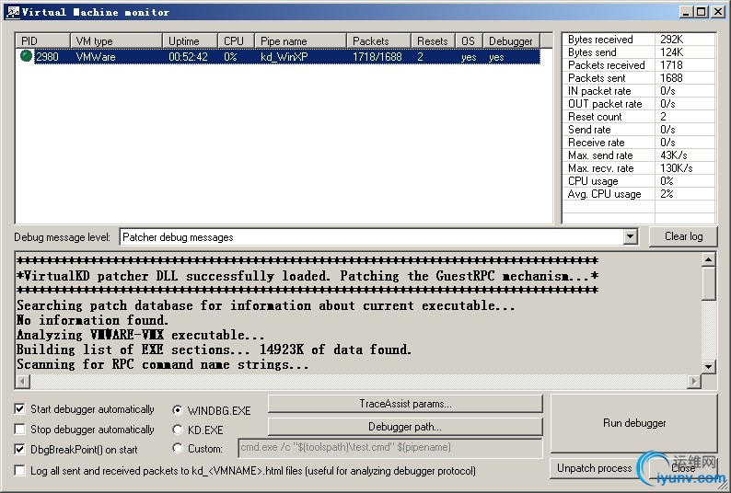
Task: Enable Start debugger automatically checkbox
Action: [x=19, y=409]
